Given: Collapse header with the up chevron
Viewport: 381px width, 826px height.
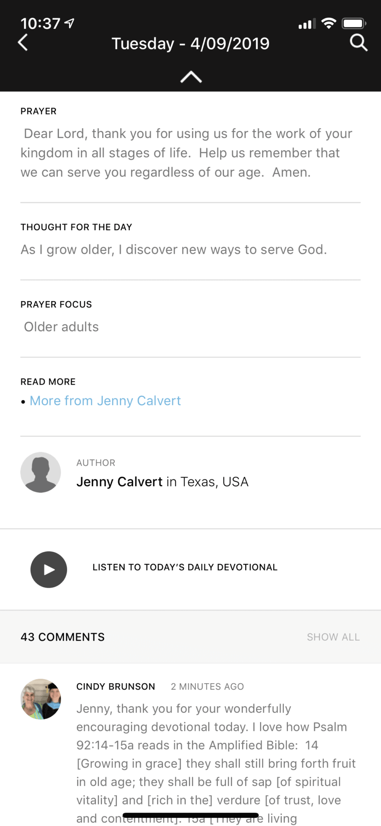Looking at the screenshot, I should [x=191, y=77].
